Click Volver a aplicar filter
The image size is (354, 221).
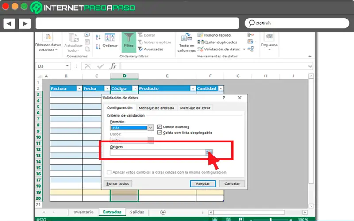pos(154,42)
